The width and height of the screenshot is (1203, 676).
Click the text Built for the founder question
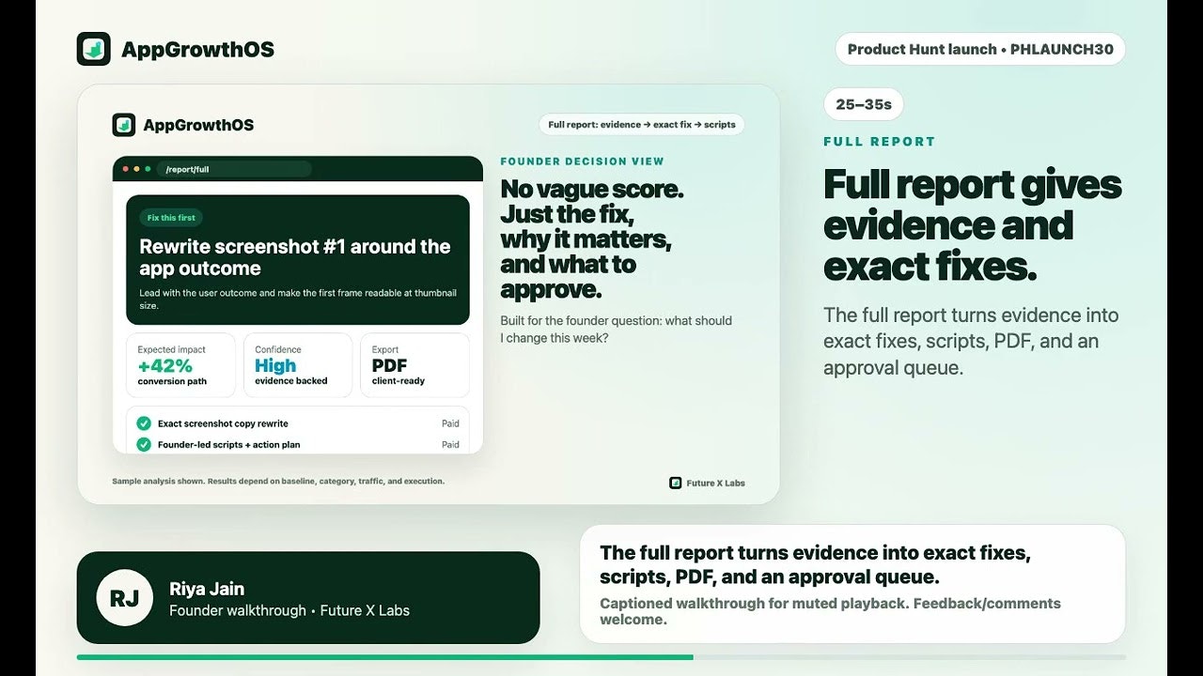[x=616, y=329]
